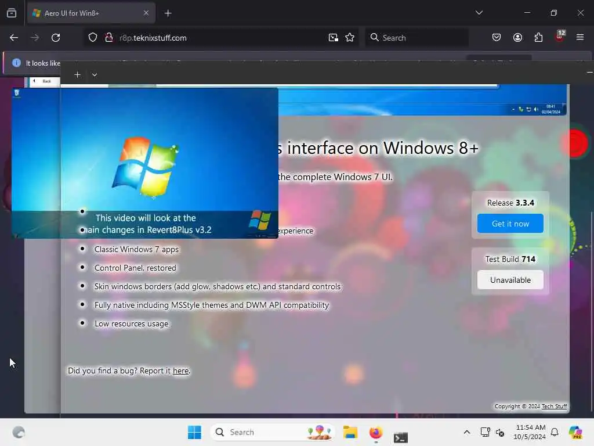594x446 pixels.
Task: Open the Revert8Plus video thumbnail
Action: 144,163
